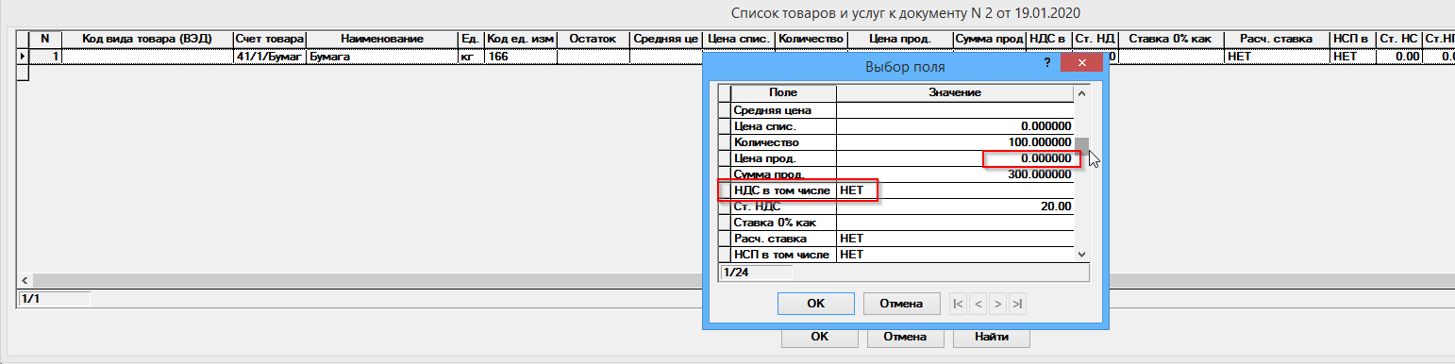Go to previous record navigation button
The image size is (1455, 364).
[x=978, y=304]
